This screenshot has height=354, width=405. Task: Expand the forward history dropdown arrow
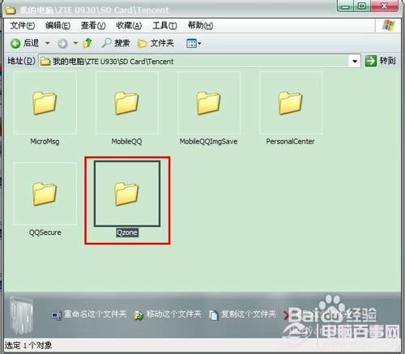click(75, 43)
